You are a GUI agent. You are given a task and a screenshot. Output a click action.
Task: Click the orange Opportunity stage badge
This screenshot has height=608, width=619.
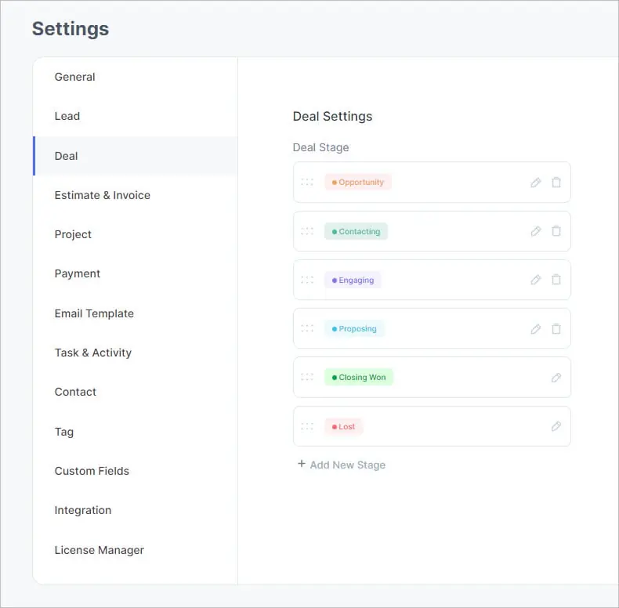[x=358, y=182]
